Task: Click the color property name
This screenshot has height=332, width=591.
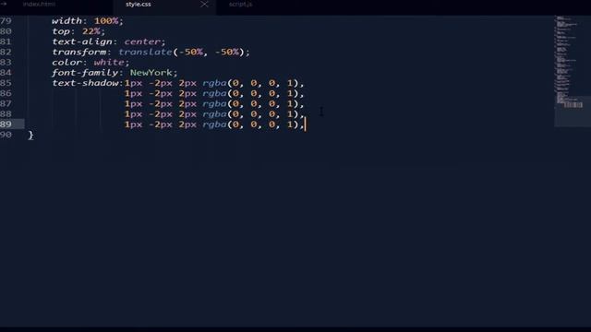Action: pos(67,62)
